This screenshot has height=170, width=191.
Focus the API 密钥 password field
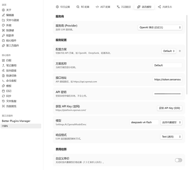pyautogui.click(x=167, y=94)
